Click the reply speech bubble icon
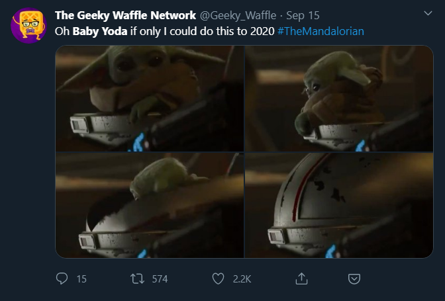445x301 pixels. [62, 279]
